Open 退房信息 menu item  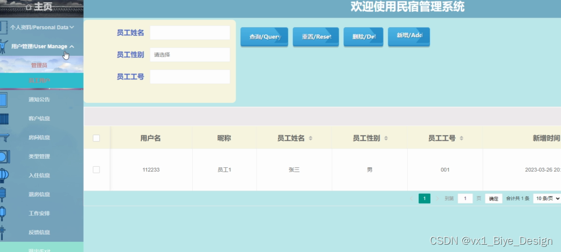[x=39, y=194]
